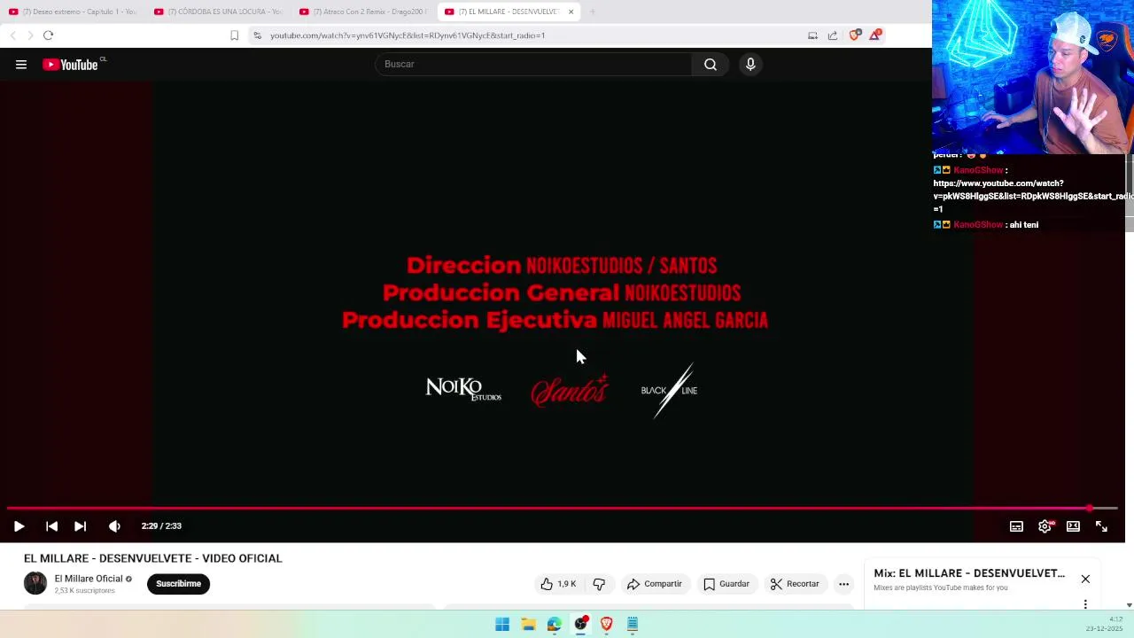Viewport: 1134px width, 638px height.
Task: Open Windows Start menu
Action: pos(502,624)
